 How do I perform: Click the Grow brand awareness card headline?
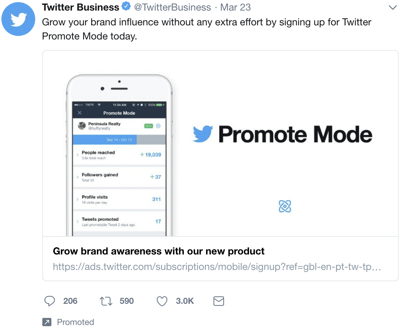point(159,251)
